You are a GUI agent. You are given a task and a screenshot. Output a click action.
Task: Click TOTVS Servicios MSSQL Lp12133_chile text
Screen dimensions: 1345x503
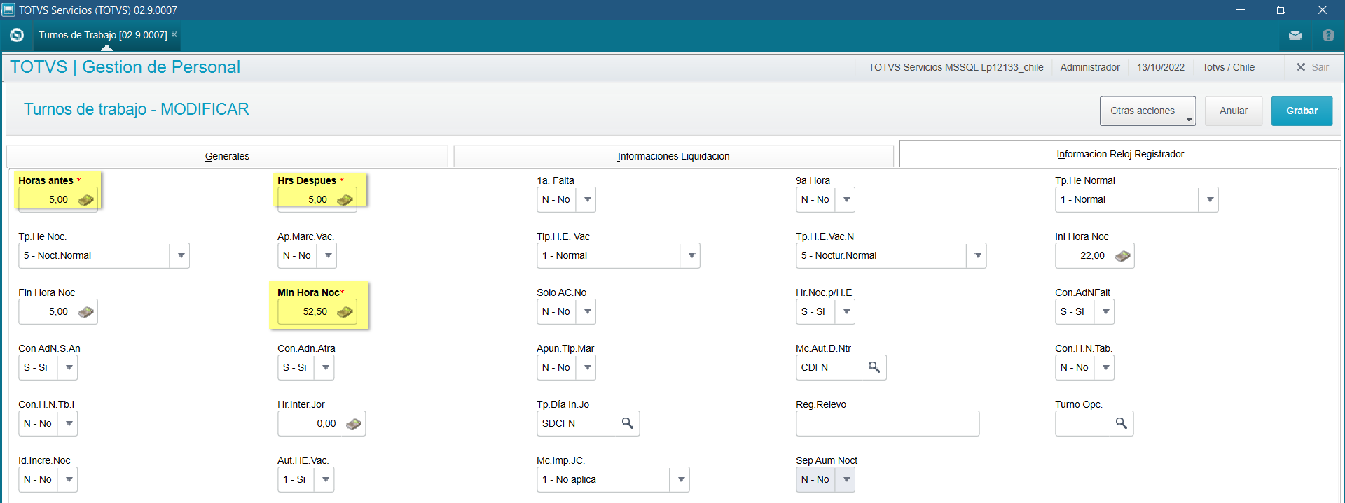point(956,67)
